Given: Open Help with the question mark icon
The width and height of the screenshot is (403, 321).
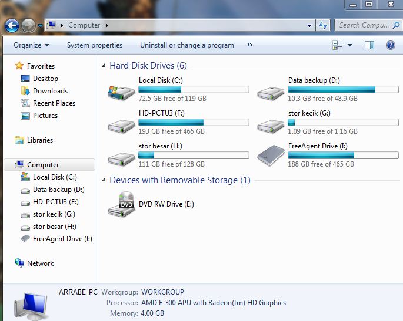Looking at the screenshot, I should point(391,45).
